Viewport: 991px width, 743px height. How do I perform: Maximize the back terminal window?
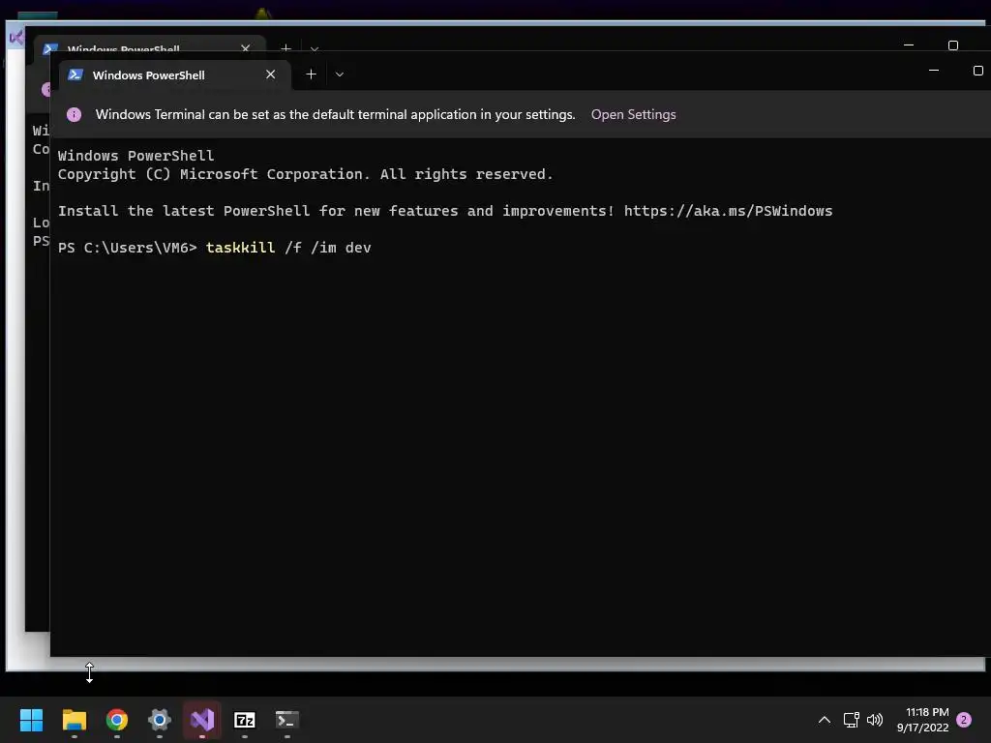point(953,45)
